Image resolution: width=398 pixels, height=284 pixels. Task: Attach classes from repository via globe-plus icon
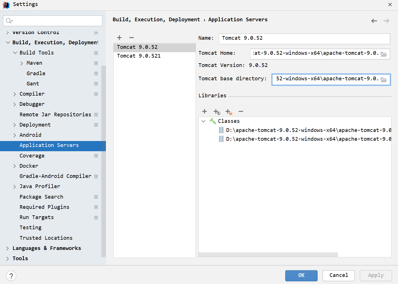coord(216,112)
